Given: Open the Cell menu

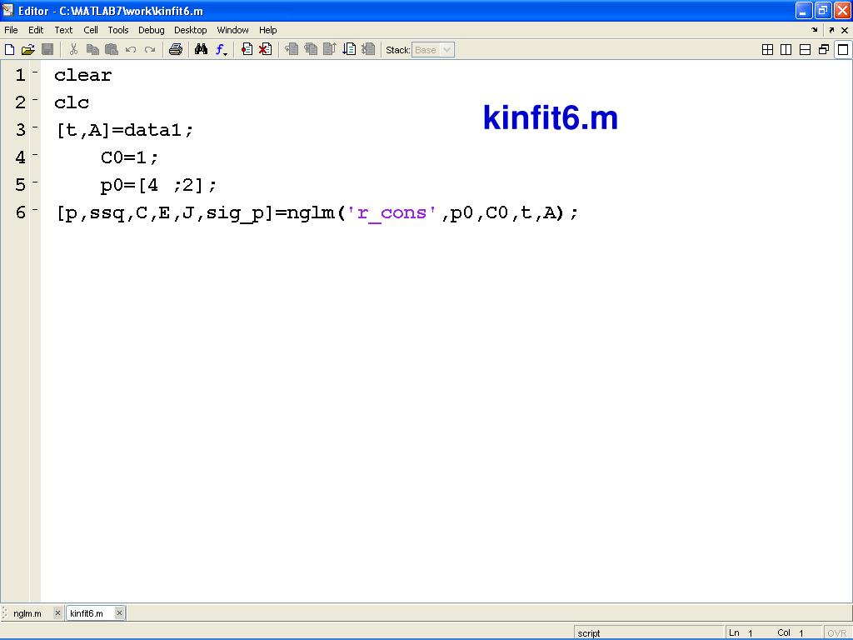Looking at the screenshot, I should pos(91,30).
